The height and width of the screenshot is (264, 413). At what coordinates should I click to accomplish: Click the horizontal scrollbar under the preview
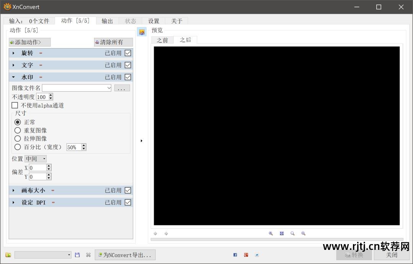click(x=277, y=240)
